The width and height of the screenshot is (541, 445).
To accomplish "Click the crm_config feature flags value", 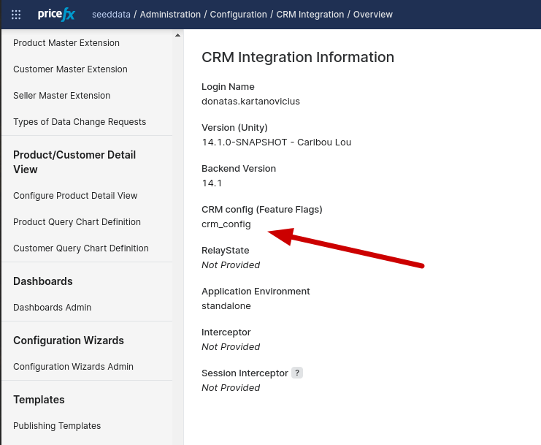I will point(226,224).
